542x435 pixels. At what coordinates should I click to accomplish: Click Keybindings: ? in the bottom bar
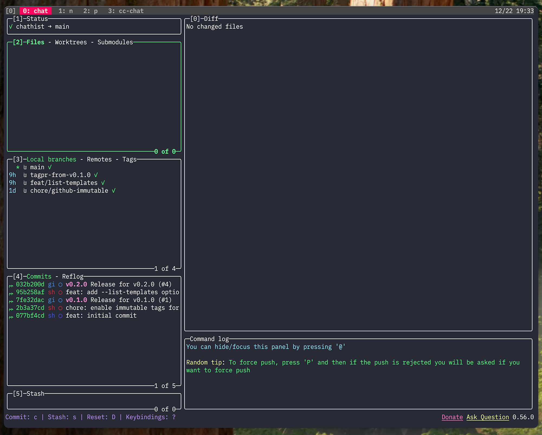[x=151, y=417]
